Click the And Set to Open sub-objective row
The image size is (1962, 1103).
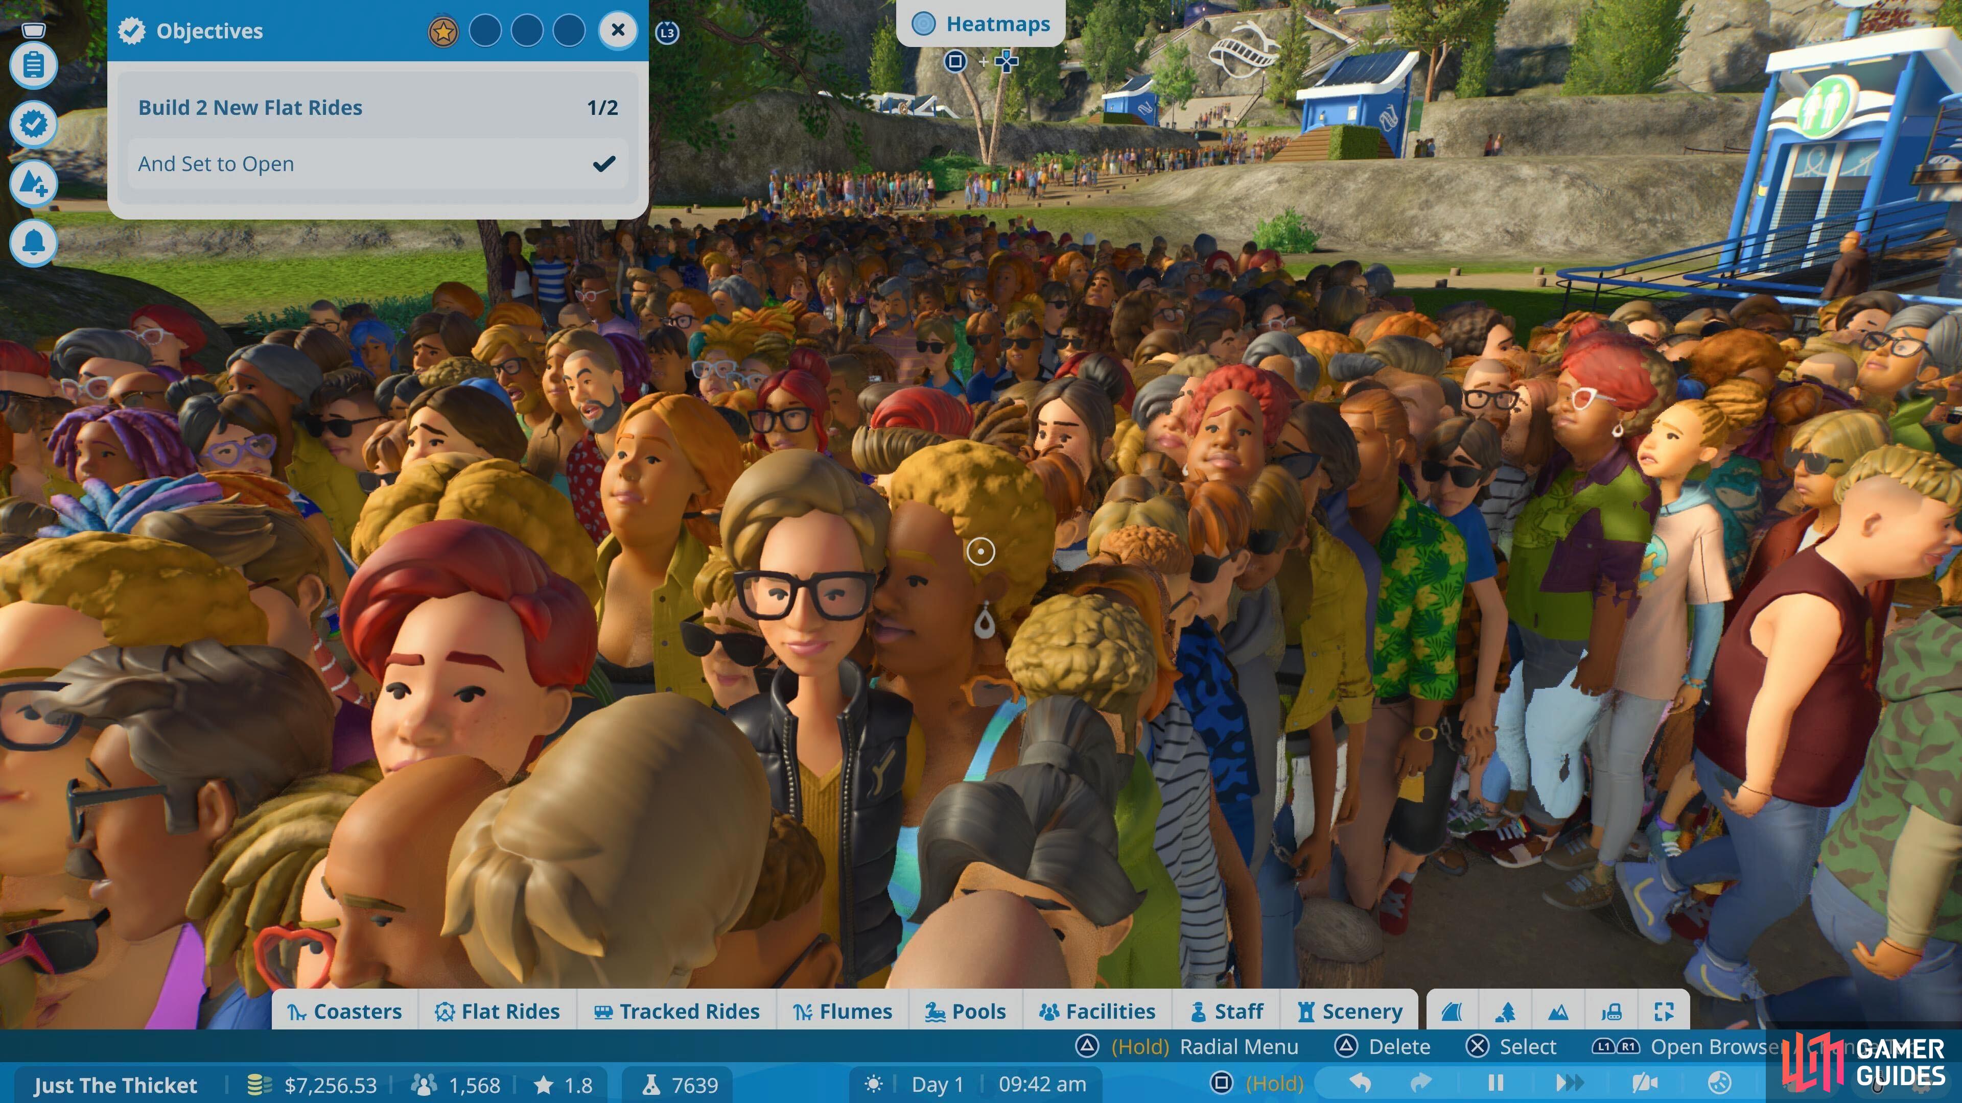(378, 163)
